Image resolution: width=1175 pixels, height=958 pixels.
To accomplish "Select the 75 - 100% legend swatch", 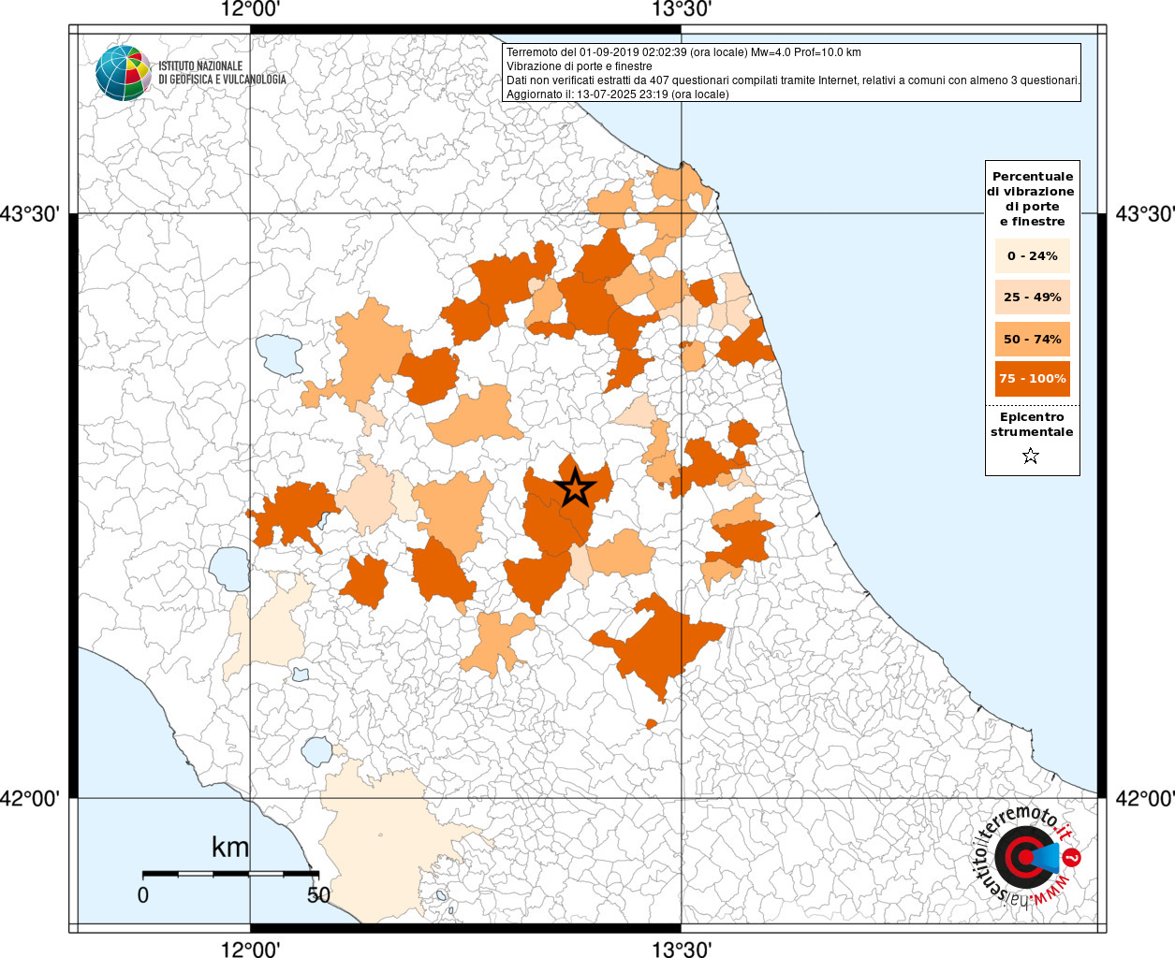I will tap(1032, 378).
